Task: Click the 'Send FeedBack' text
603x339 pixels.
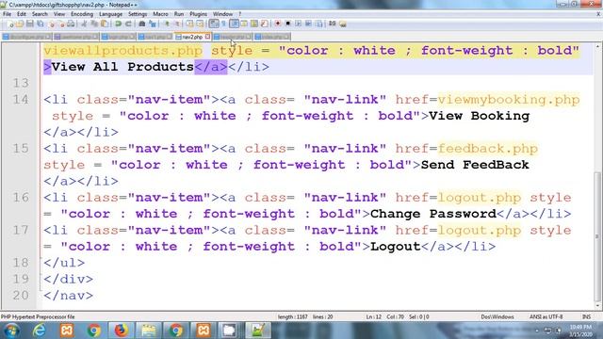Action: pyautogui.click(x=475, y=165)
